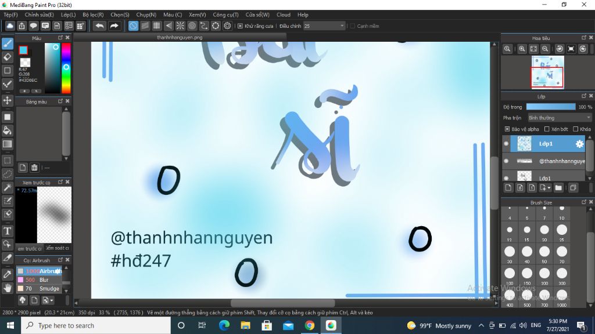595x334 pixels.
Task: Choose brush size 50
Action: pos(544,254)
